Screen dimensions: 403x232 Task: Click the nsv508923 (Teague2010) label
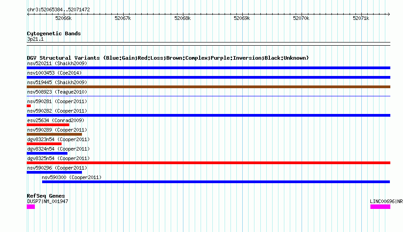(57, 92)
